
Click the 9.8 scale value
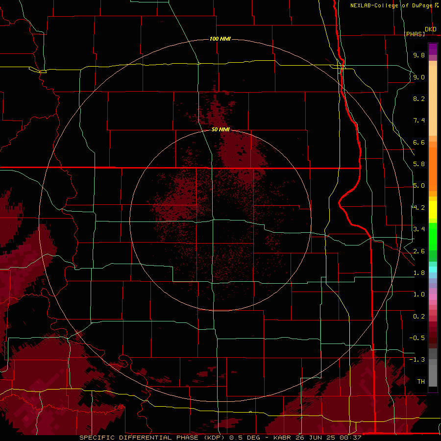click(419, 55)
